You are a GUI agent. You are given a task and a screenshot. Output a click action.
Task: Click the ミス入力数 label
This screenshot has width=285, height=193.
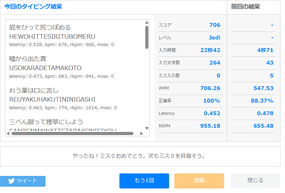pyautogui.click(x=169, y=76)
